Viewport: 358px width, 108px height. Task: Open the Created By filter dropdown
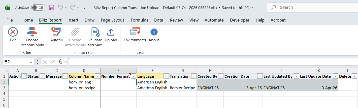click(x=221, y=76)
